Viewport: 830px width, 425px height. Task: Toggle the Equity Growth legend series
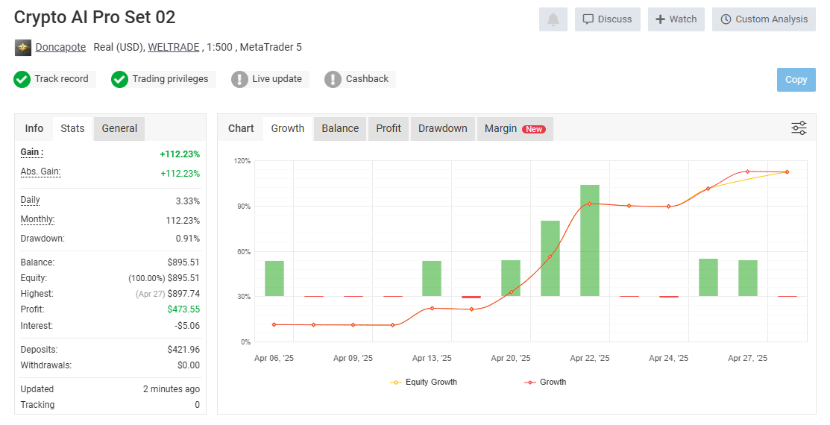pos(424,382)
